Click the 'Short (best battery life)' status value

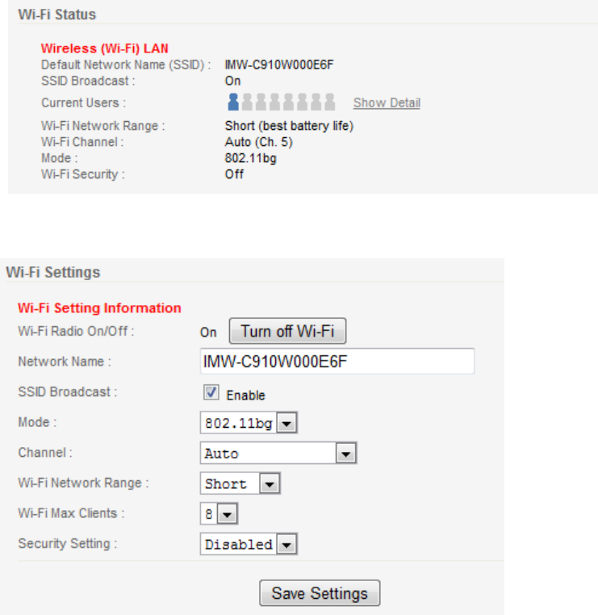click(x=289, y=126)
